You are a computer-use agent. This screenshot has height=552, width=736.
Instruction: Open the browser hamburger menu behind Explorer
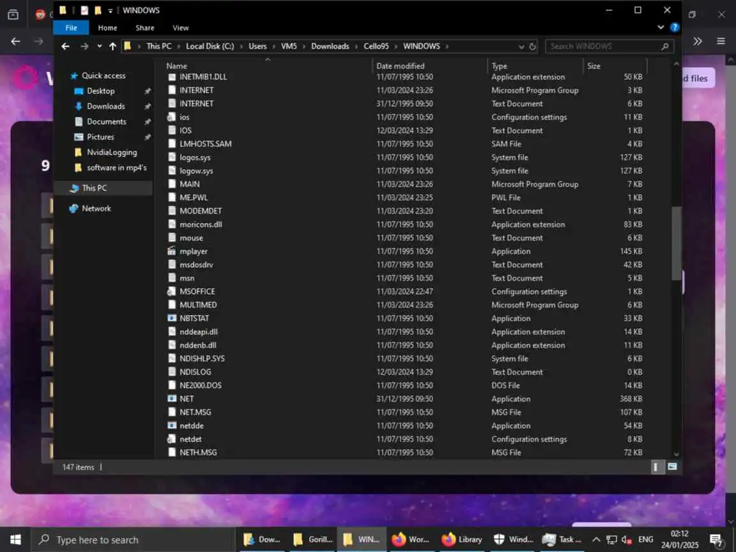coord(721,42)
